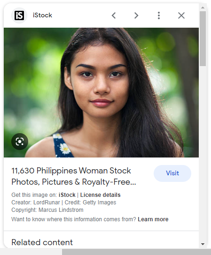
Task: Open the bold iStock source link
Action: (67, 195)
